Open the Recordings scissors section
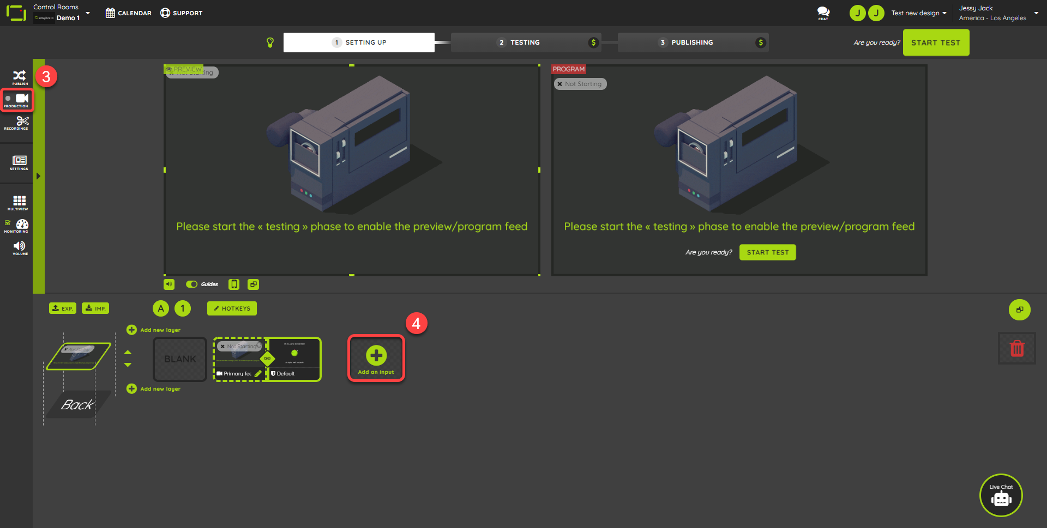This screenshot has width=1047, height=528. (x=17, y=123)
